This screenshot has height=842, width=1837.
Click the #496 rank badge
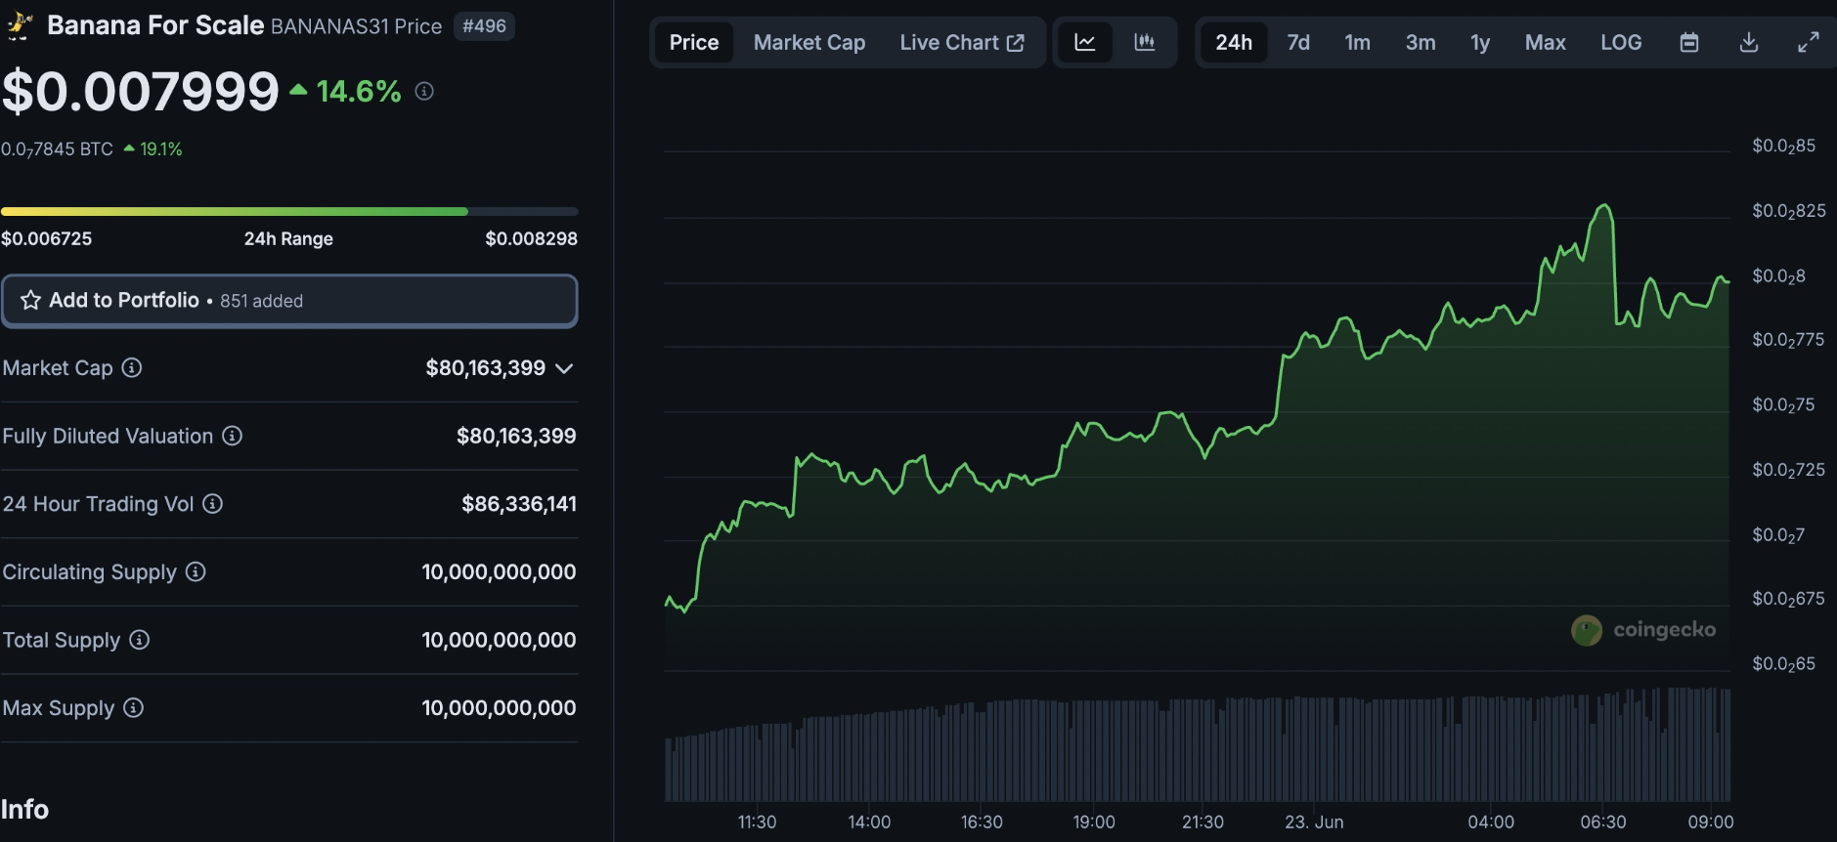tap(485, 25)
